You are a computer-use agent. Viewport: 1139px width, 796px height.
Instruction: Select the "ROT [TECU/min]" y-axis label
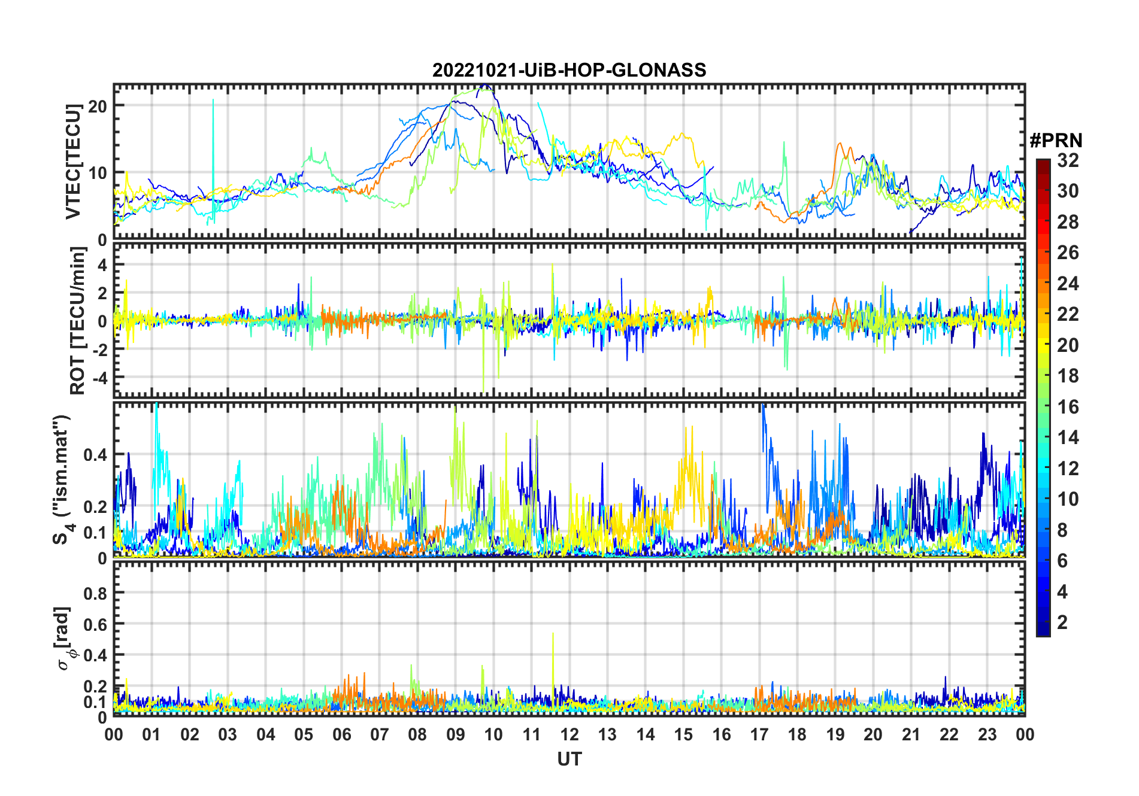pyautogui.click(x=78, y=320)
